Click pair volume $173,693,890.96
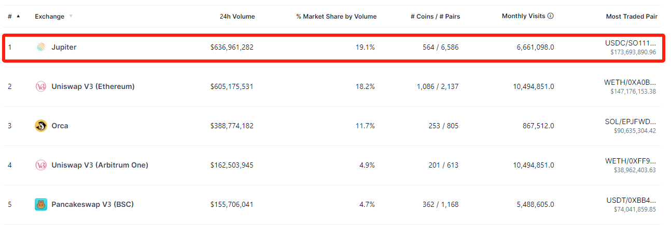This screenshot has height=225, width=671. tap(633, 52)
